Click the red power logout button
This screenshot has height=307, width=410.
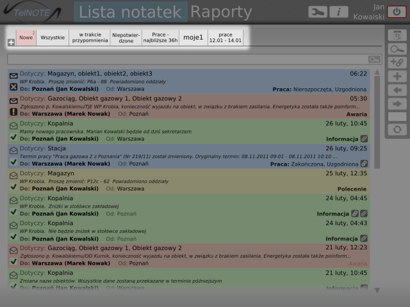397,12
